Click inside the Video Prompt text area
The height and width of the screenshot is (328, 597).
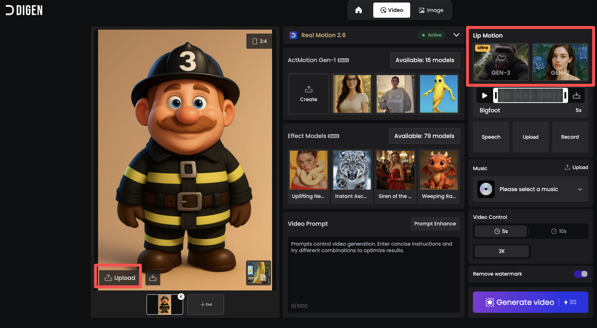coord(373,275)
